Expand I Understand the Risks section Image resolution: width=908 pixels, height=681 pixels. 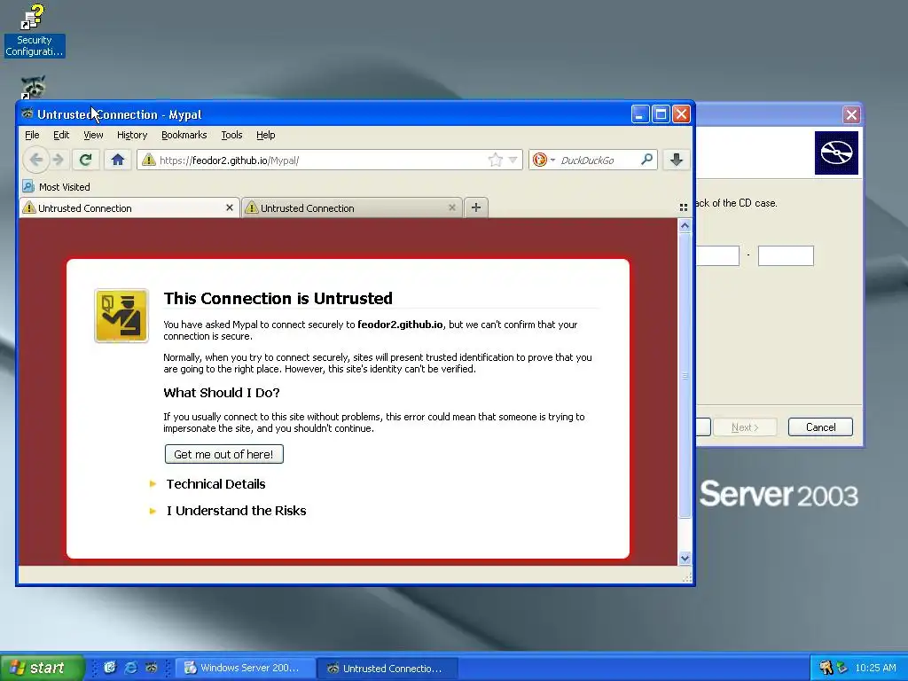click(x=236, y=511)
